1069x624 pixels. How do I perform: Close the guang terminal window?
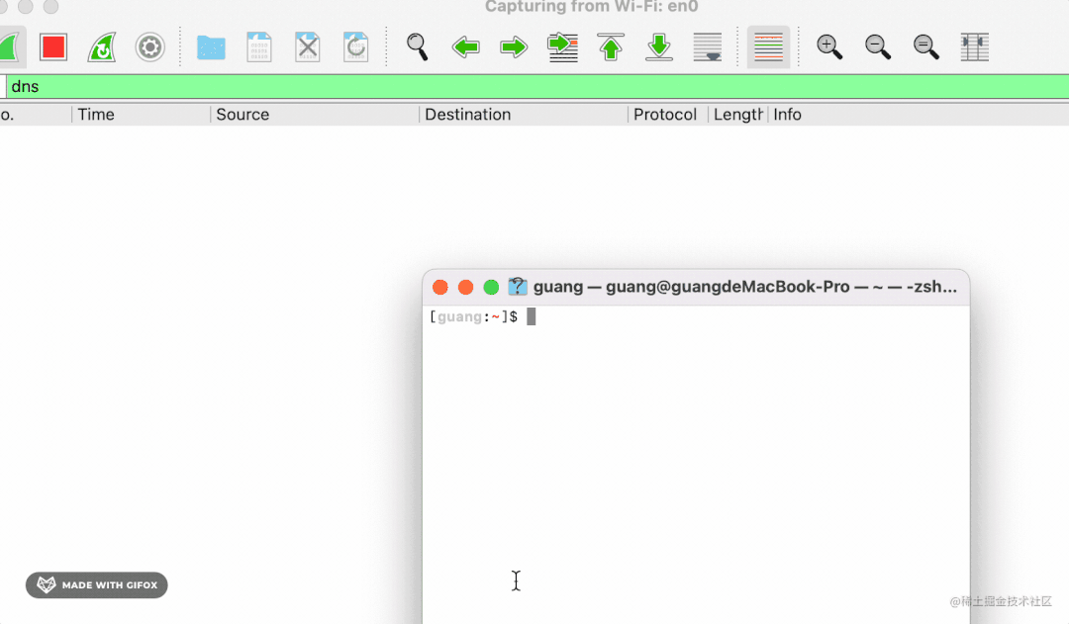coord(440,288)
